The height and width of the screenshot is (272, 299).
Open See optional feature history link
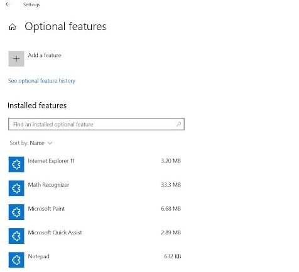point(41,81)
